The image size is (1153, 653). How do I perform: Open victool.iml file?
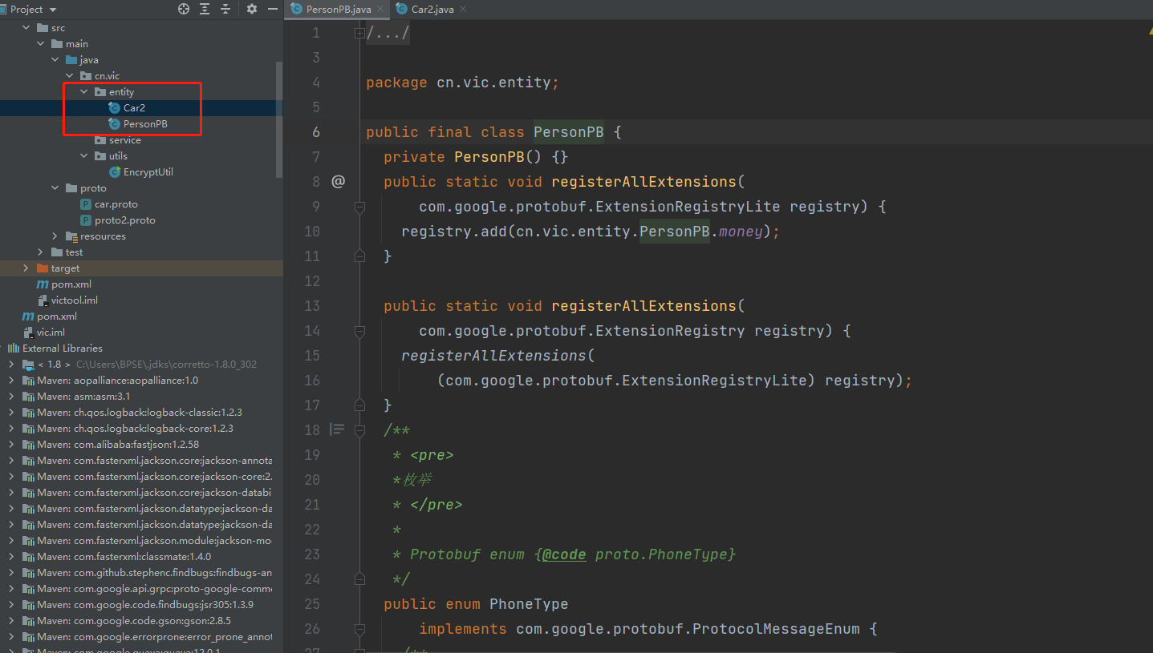(x=75, y=300)
